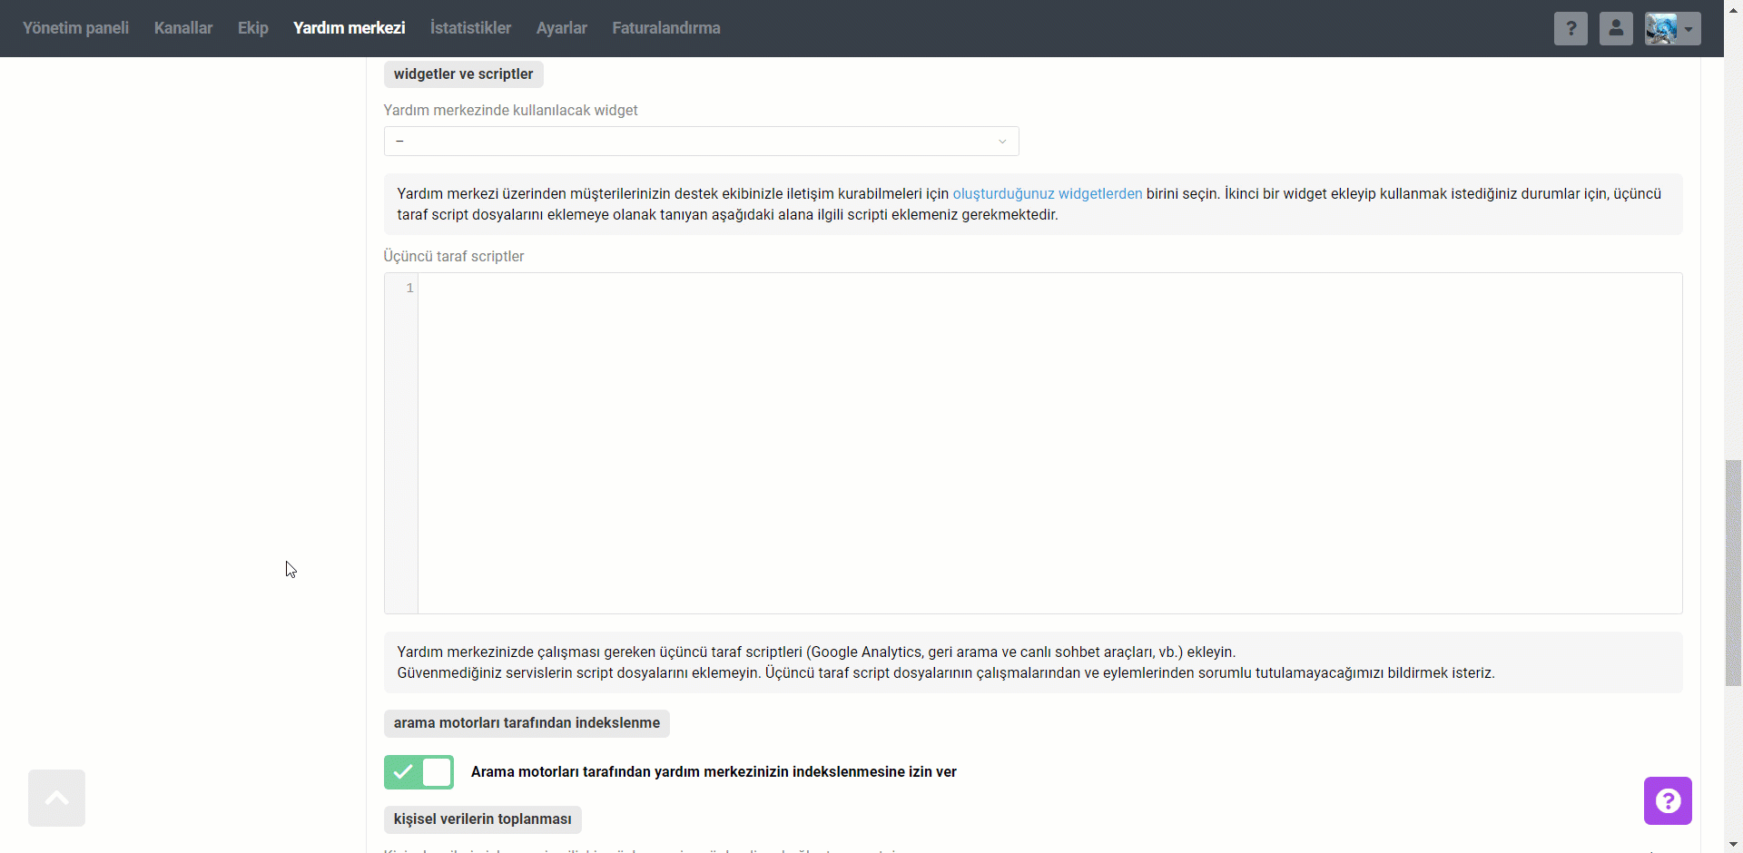
Task: Click inside the Üçüncü taraf scriptler editor
Action: [1049, 443]
